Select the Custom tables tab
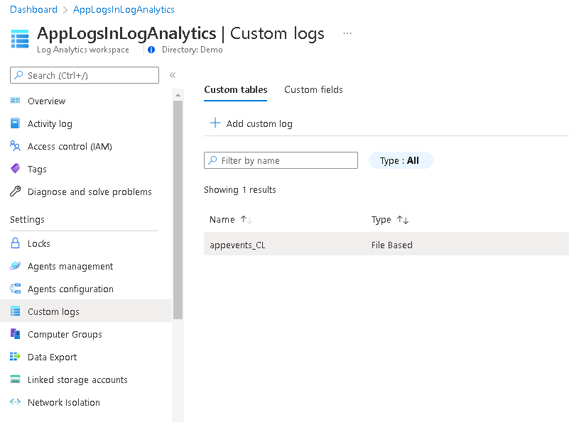The width and height of the screenshot is (569, 422). [x=235, y=89]
